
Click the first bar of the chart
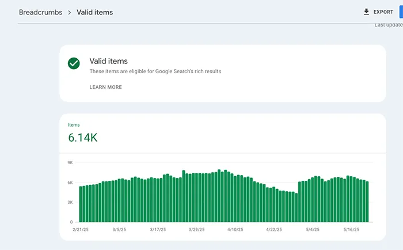[x=81, y=204]
